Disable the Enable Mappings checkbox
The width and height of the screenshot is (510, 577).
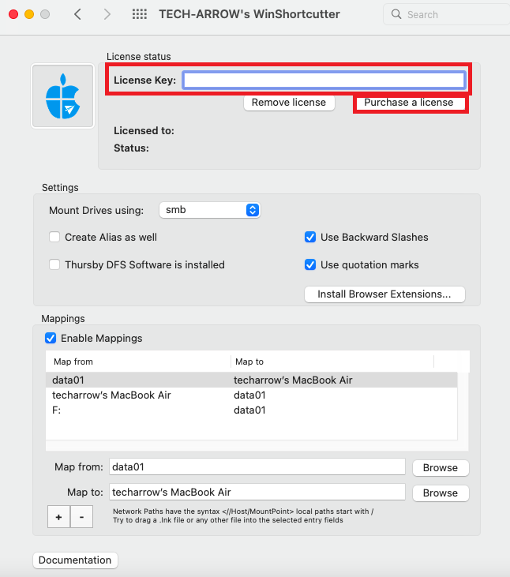coord(51,338)
